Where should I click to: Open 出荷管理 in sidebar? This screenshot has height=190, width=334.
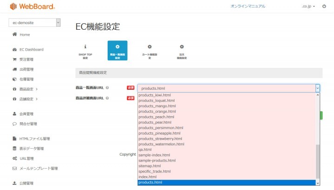point(26,69)
